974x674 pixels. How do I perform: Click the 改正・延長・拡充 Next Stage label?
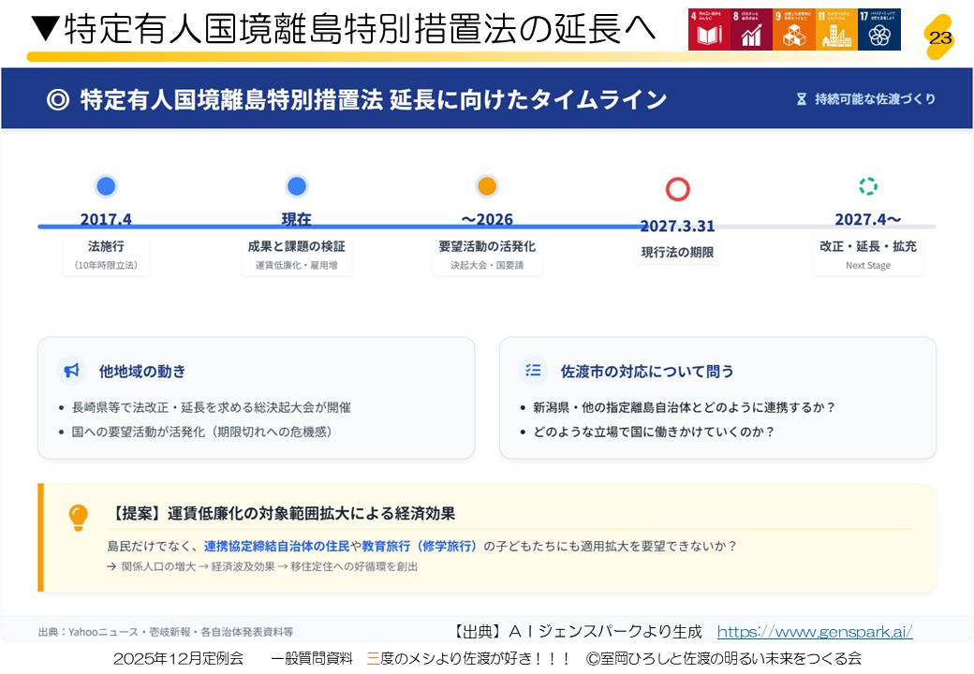[867, 254]
